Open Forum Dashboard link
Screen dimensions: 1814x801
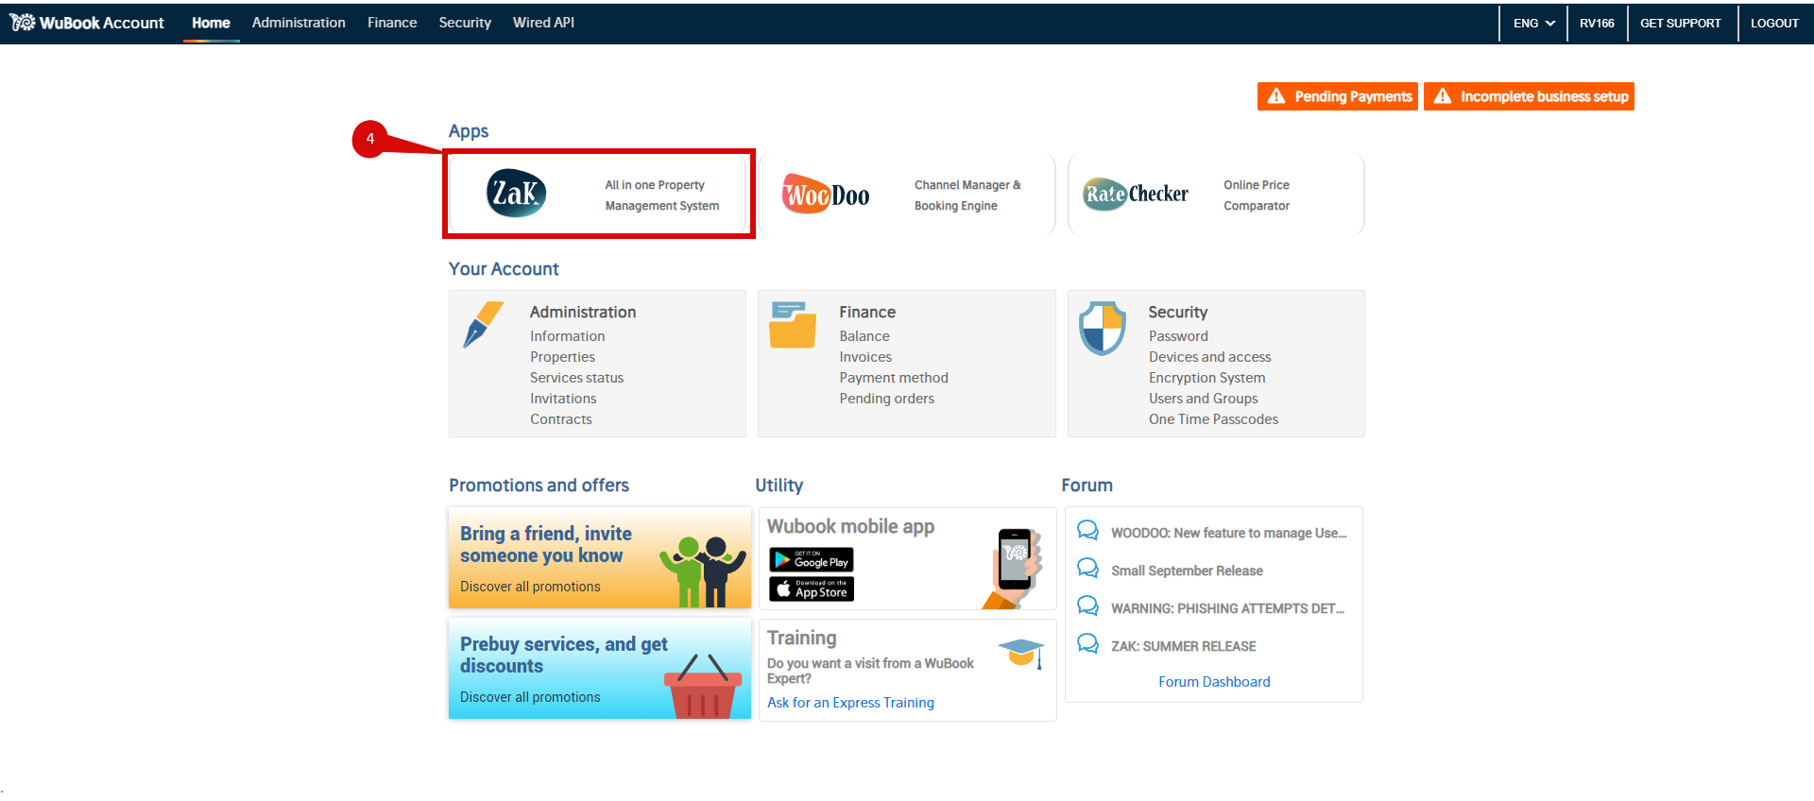click(1214, 682)
